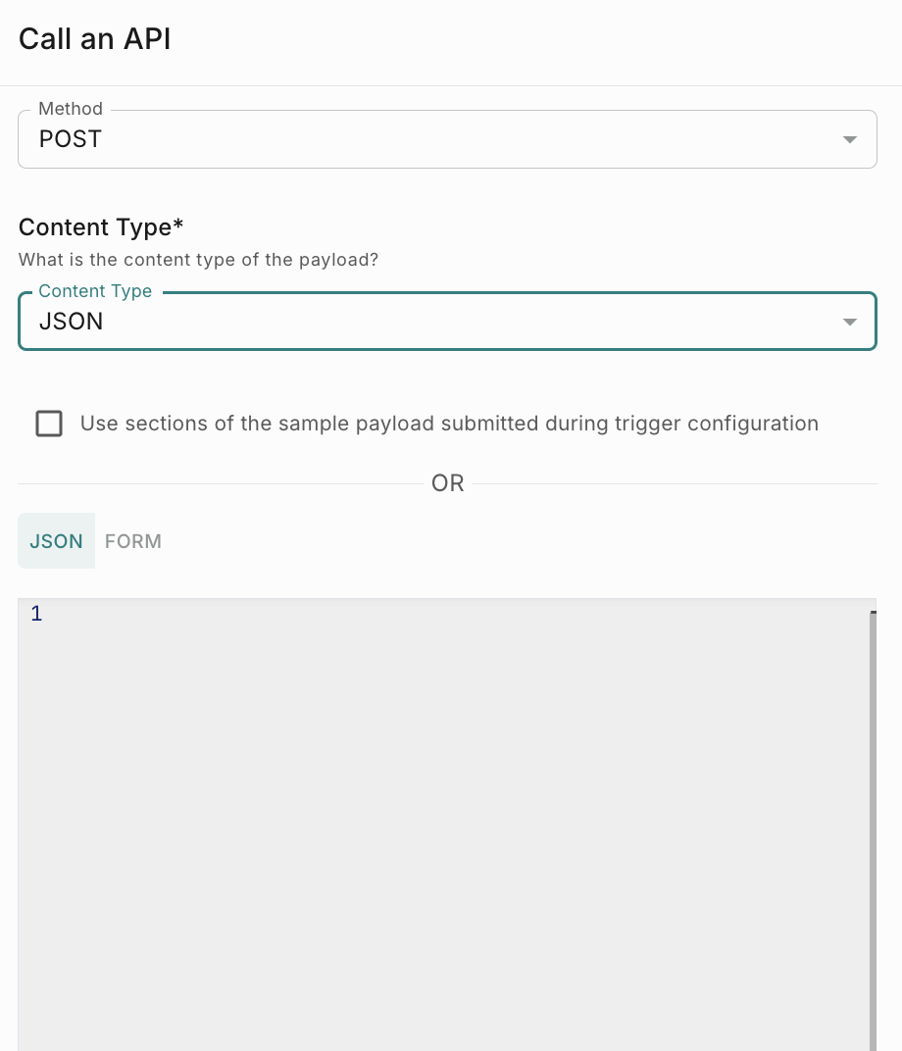Click the "Use sections of the sample payload" label

click(x=449, y=424)
